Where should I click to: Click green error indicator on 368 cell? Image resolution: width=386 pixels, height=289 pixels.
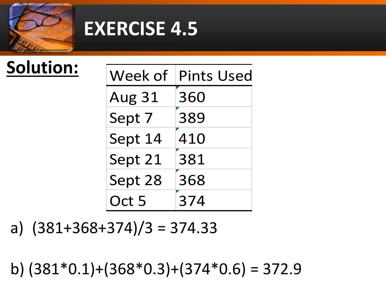pos(177,170)
